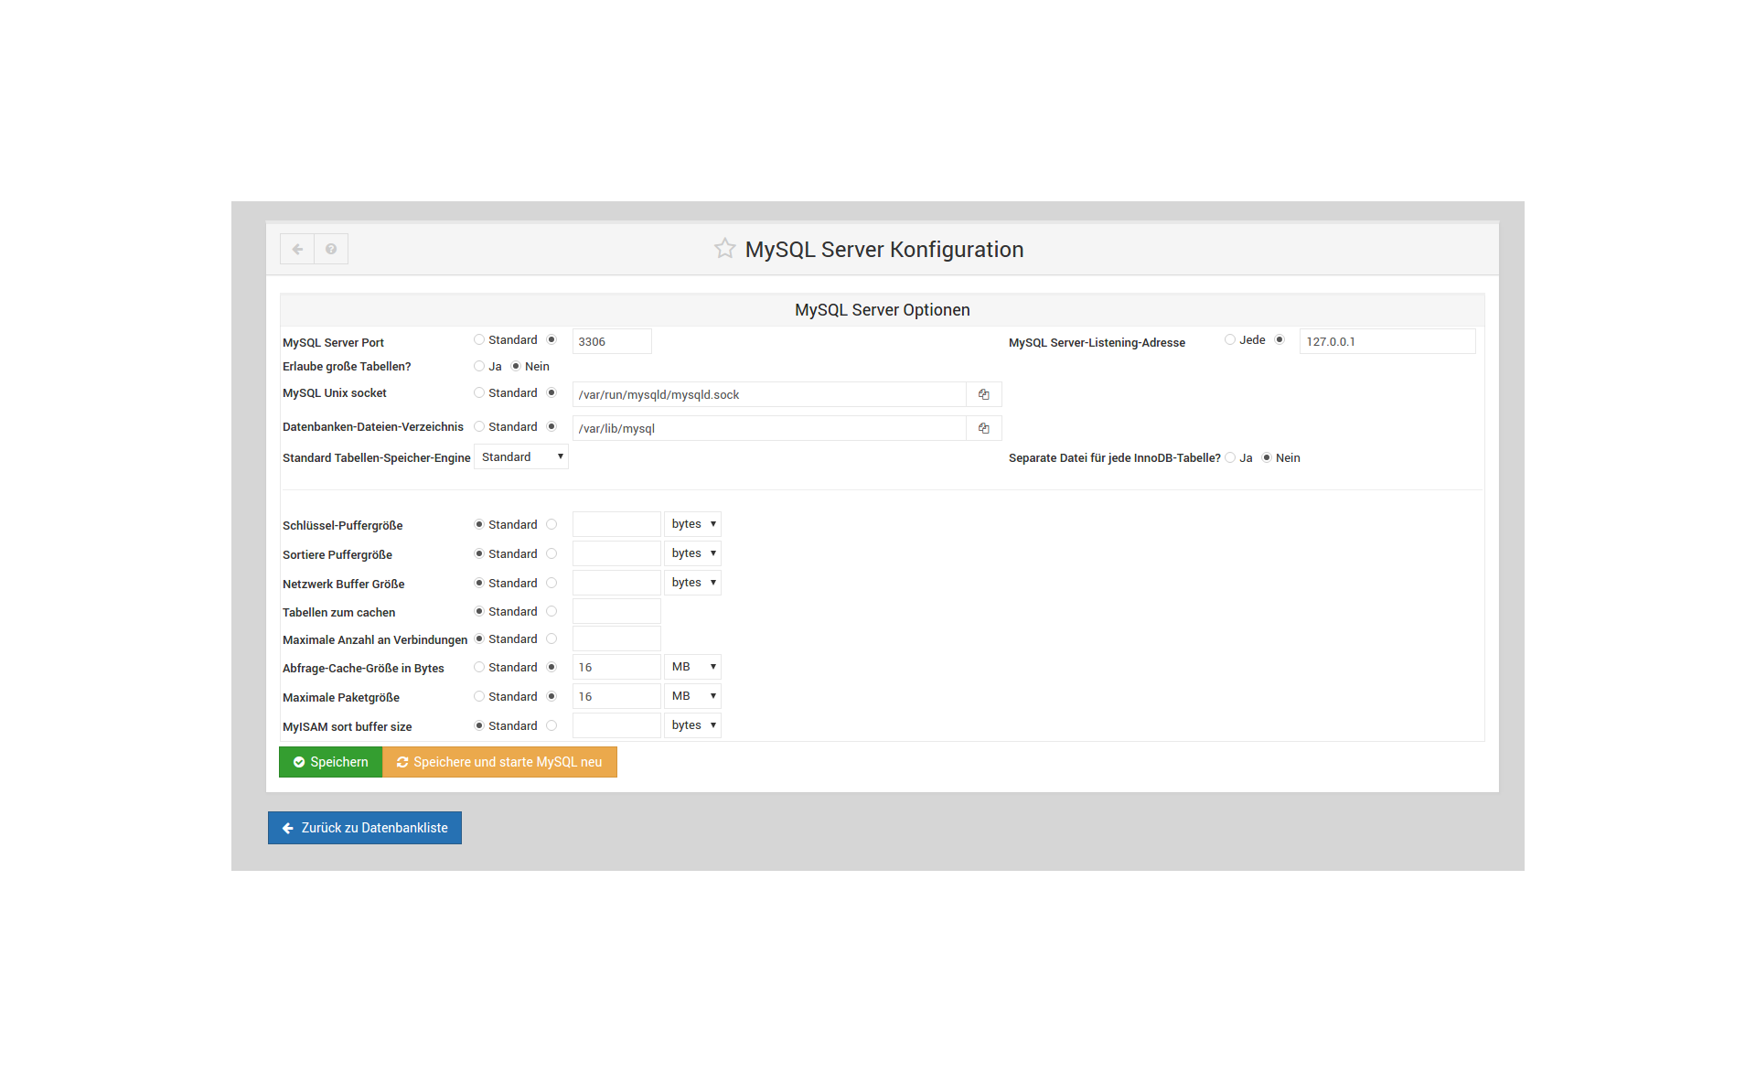Select Ja for Erlaube große Tabellen

click(x=479, y=366)
